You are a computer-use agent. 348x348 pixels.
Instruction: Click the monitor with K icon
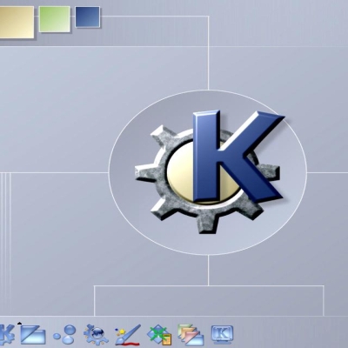coord(222,335)
